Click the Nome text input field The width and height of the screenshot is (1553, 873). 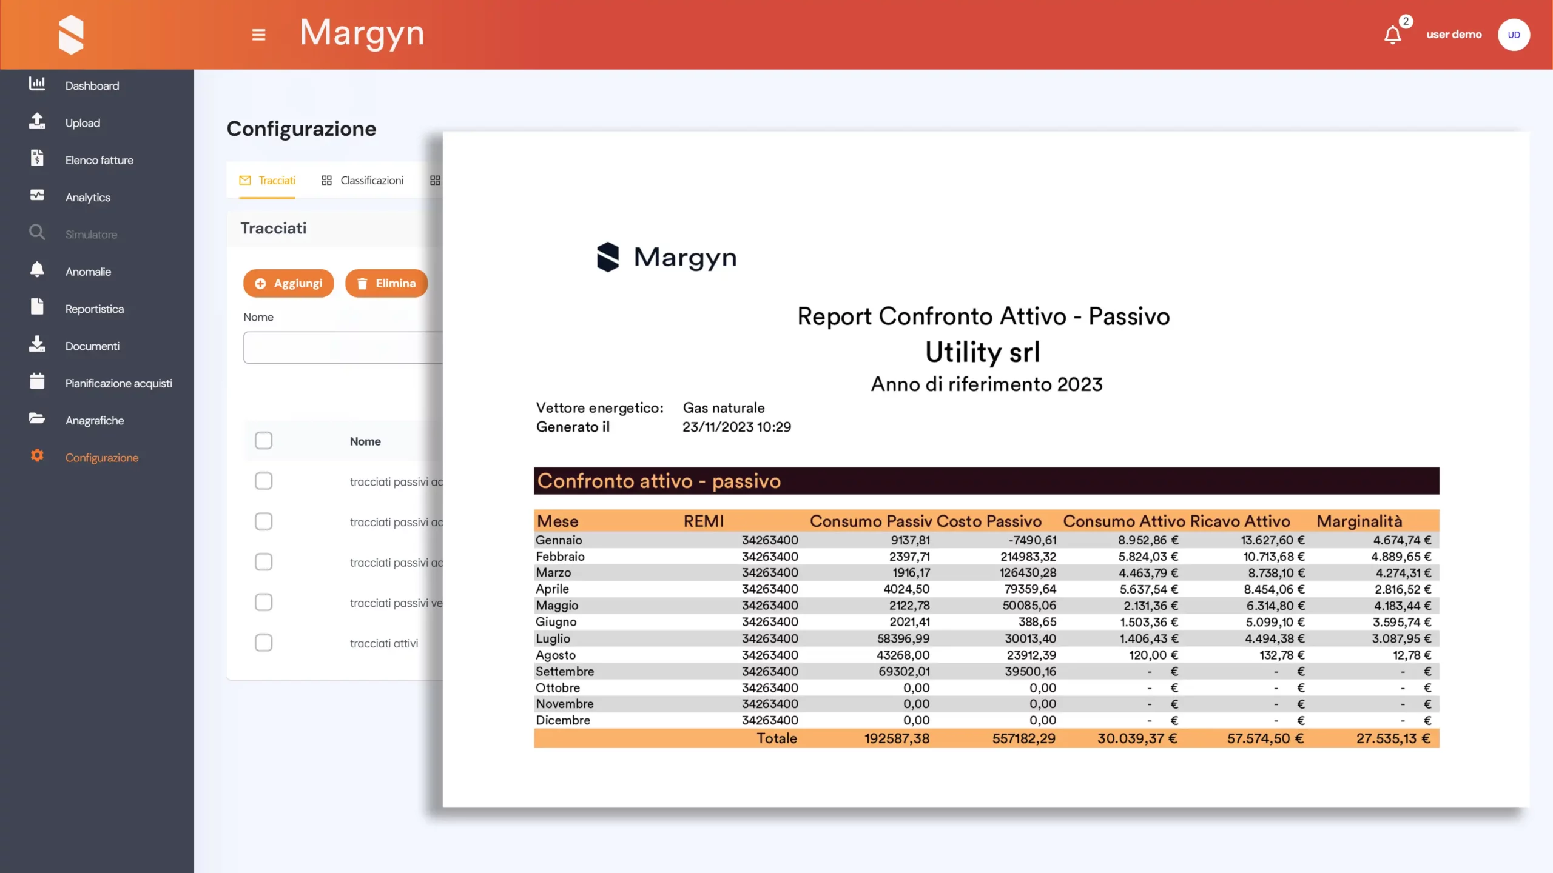[343, 348]
